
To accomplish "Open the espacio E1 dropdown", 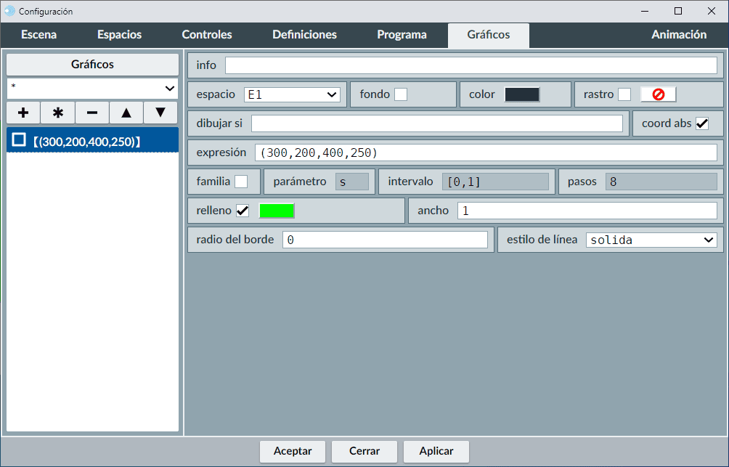I will (292, 94).
